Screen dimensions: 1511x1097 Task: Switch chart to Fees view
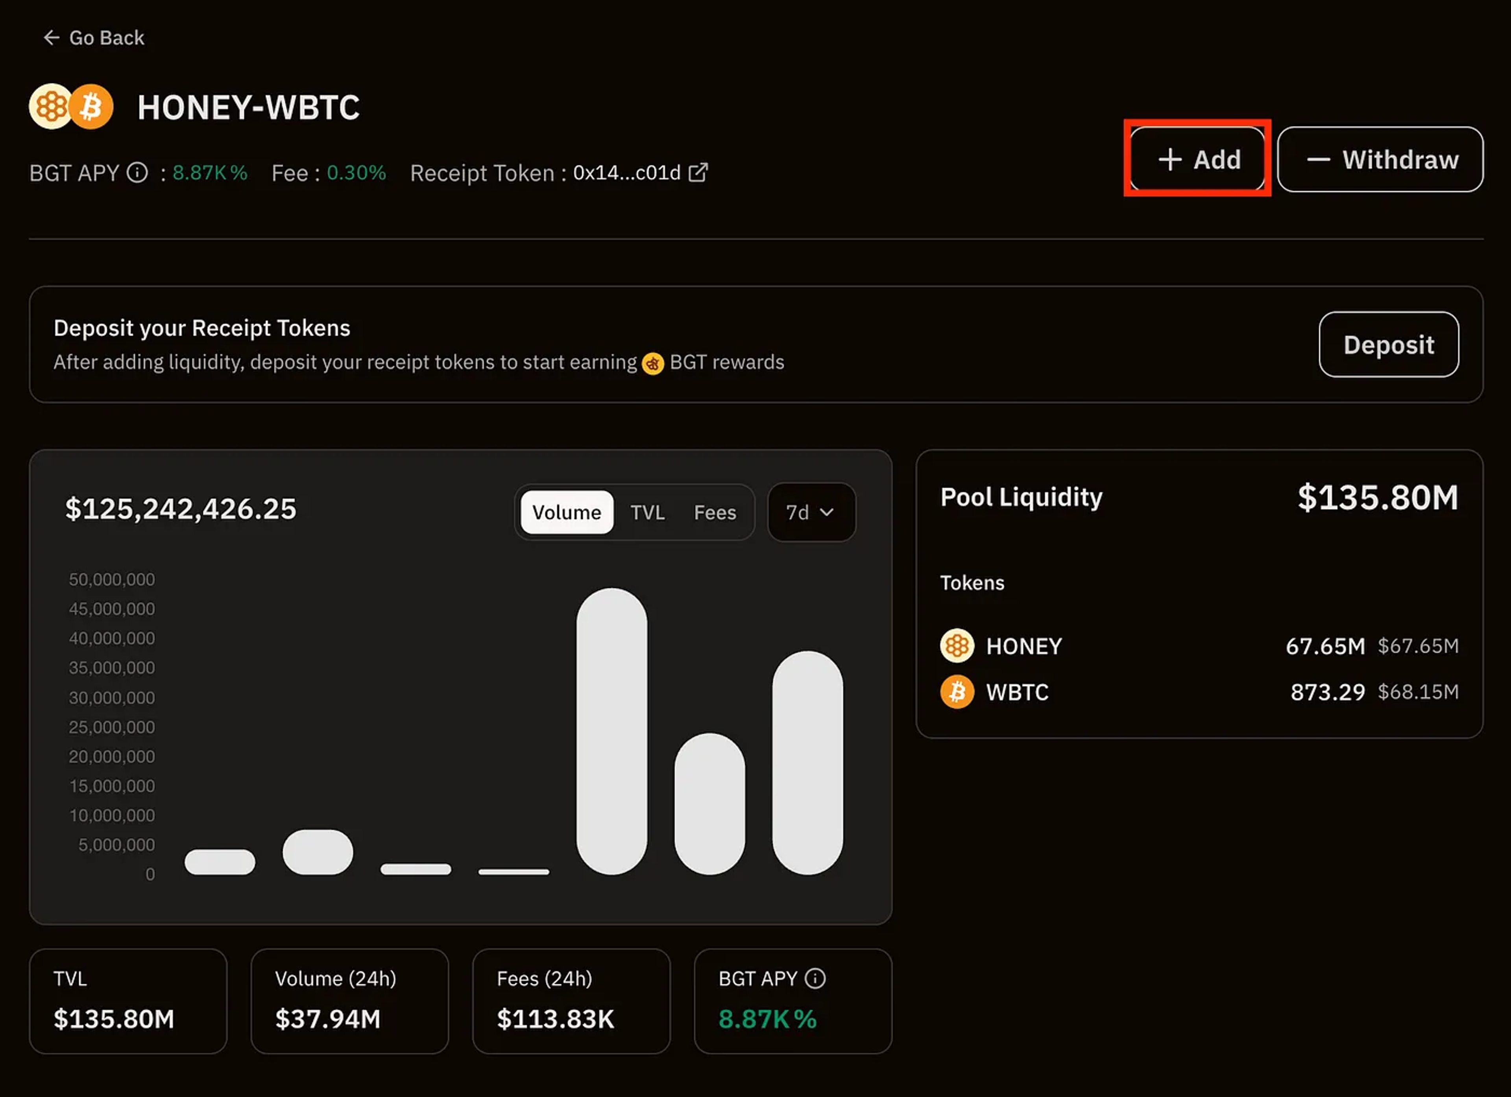pyautogui.click(x=715, y=512)
